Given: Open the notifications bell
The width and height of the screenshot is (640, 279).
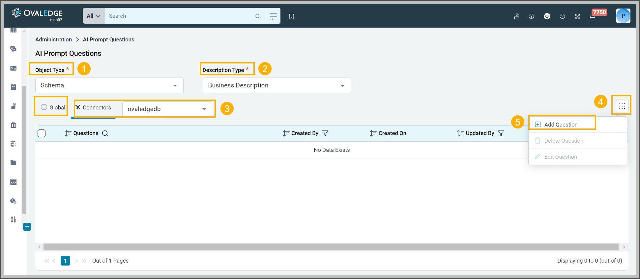Looking at the screenshot, I should pos(592,16).
